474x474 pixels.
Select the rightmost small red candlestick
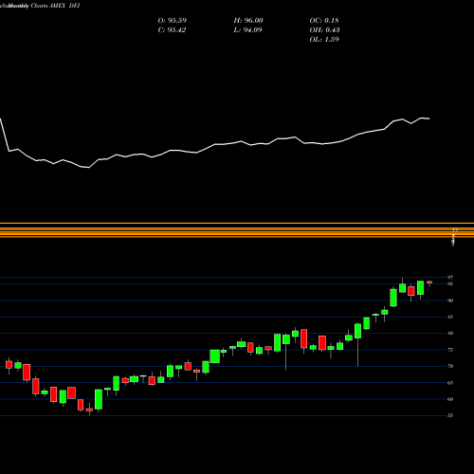coord(429,283)
